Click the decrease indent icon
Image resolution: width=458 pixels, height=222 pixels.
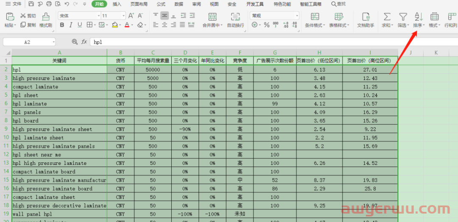183,16
